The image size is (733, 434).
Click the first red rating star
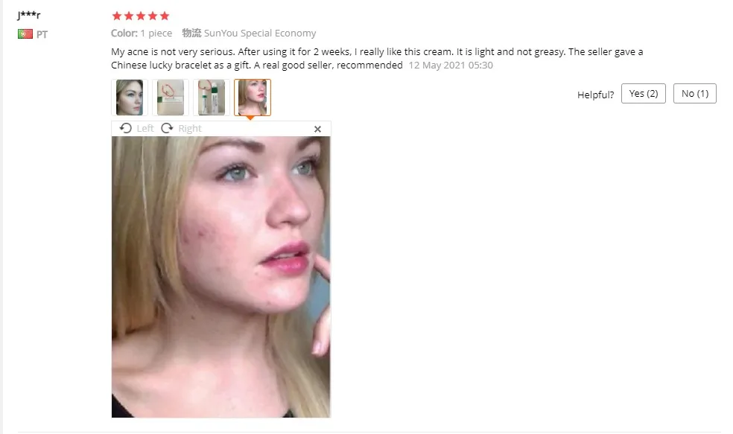117,16
